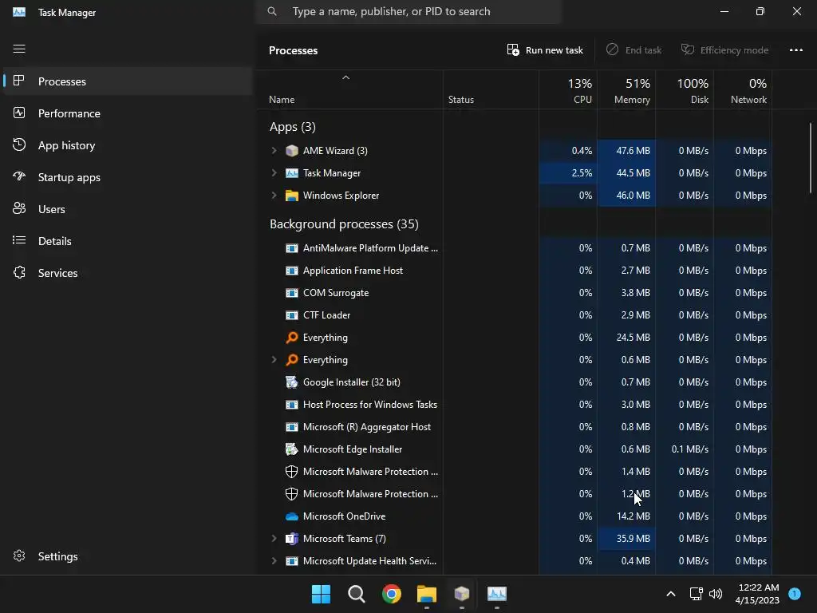Select the CTF Loader process
817x613 pixels.
(x=514, y=315)
